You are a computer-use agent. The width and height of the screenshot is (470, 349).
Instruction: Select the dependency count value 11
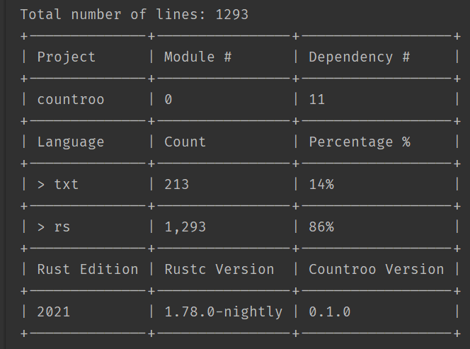[316, 99]
